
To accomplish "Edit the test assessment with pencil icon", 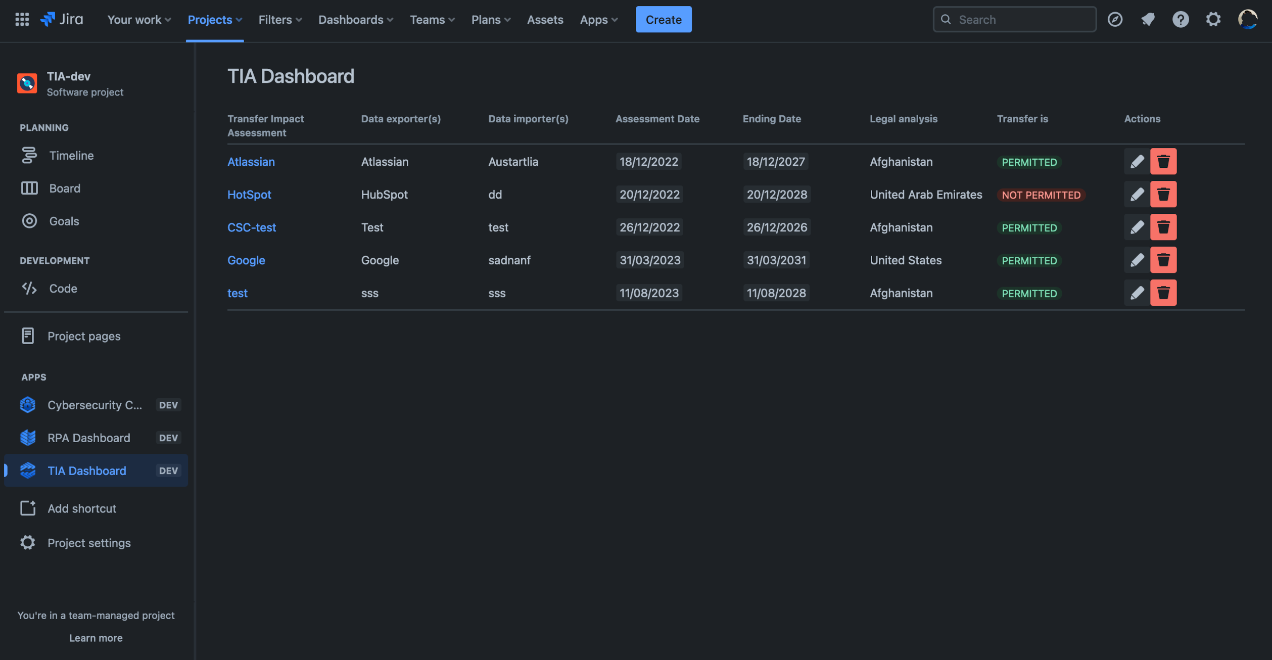I will tap(1137, 293).
